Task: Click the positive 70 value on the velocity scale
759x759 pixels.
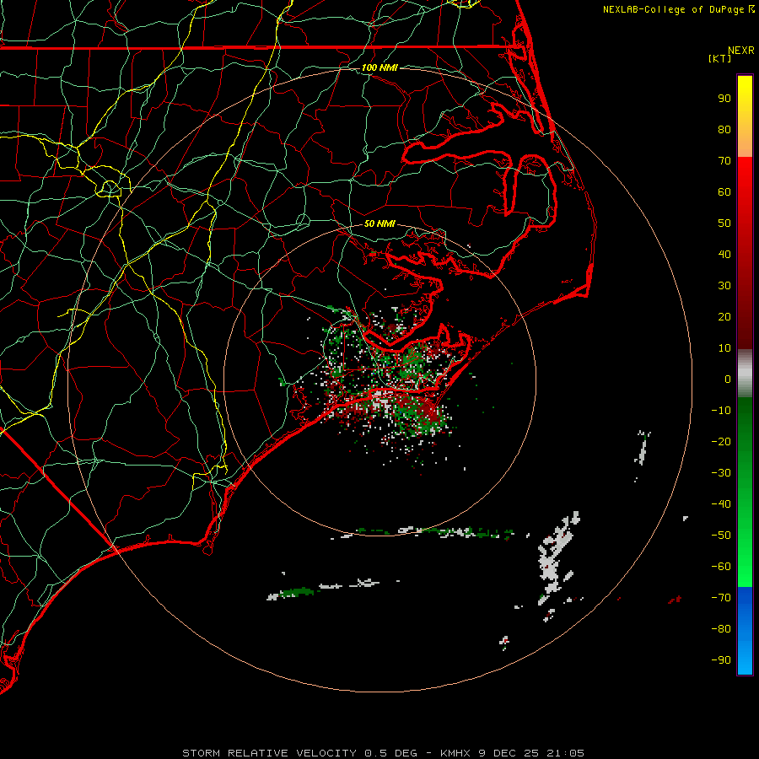Action: 724,161
